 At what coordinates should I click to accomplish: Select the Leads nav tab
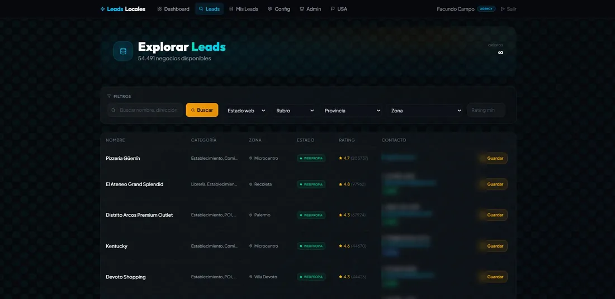[210, 9]
